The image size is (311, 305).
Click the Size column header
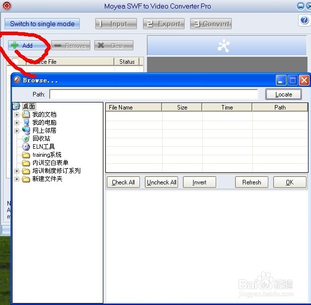[x=182, y=108]
